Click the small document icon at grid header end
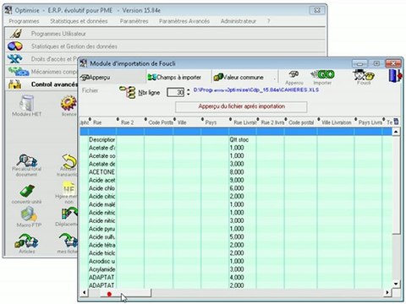Viewport: 406px width, 304px height. tap(396, 122)
